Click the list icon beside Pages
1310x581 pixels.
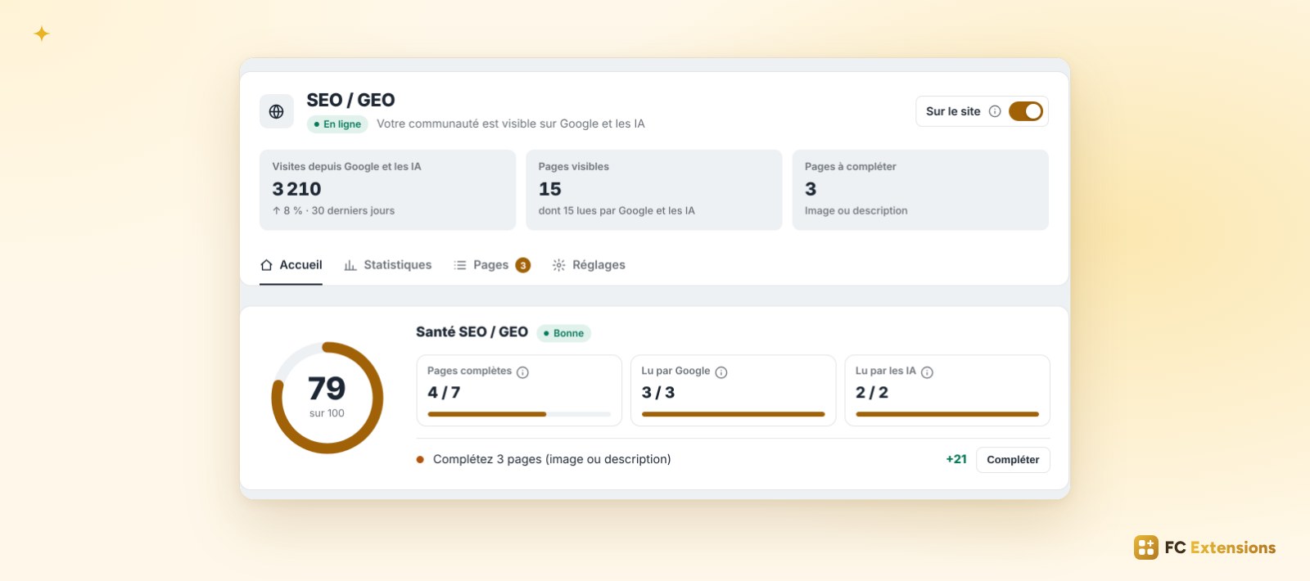click(x=460, y=265)
